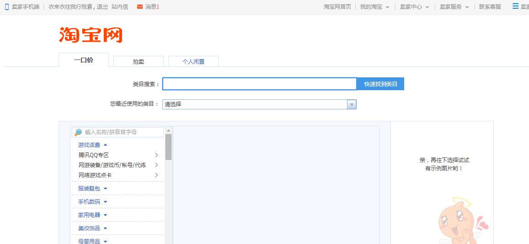Viewport: 529px width, 244px height.
Task: Click the Taobao logo
Action: (91, 35)
